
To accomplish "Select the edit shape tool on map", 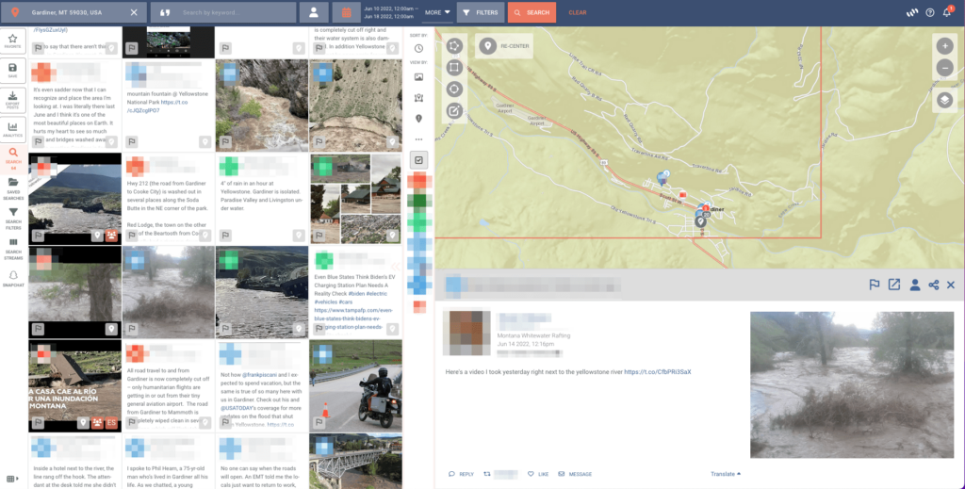I will [x=454, y=111].
